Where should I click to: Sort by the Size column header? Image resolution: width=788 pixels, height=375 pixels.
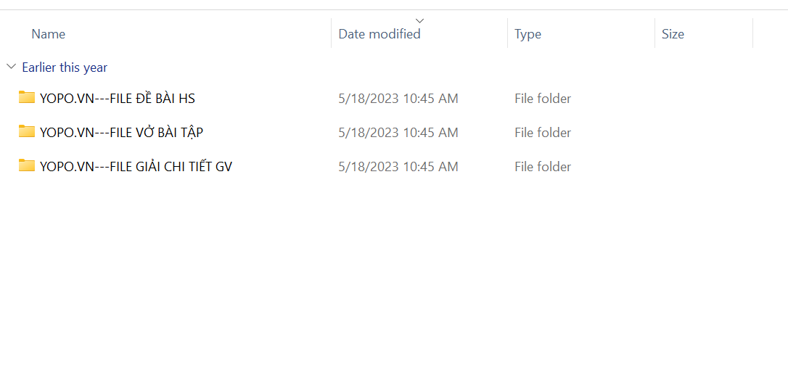click(x=673, y=34)
